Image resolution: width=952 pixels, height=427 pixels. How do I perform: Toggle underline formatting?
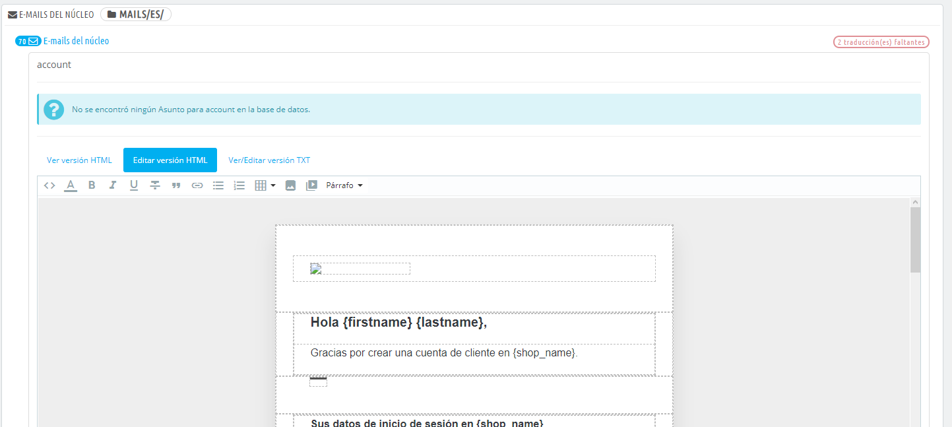pyautogui.click(x=134, y=185)
